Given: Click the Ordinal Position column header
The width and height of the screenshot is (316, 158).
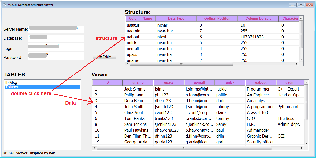Looking at the screenshot, I should coord(217,19).
